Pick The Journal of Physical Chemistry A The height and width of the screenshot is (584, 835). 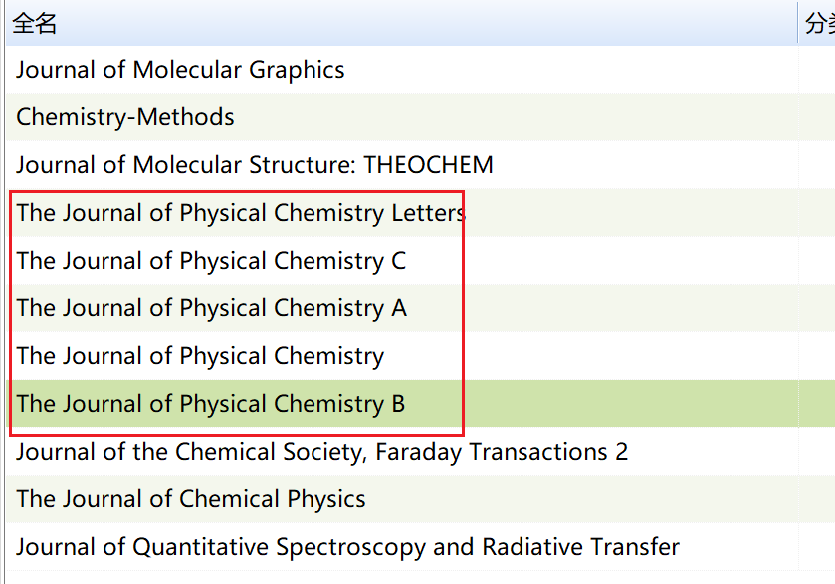211,308
